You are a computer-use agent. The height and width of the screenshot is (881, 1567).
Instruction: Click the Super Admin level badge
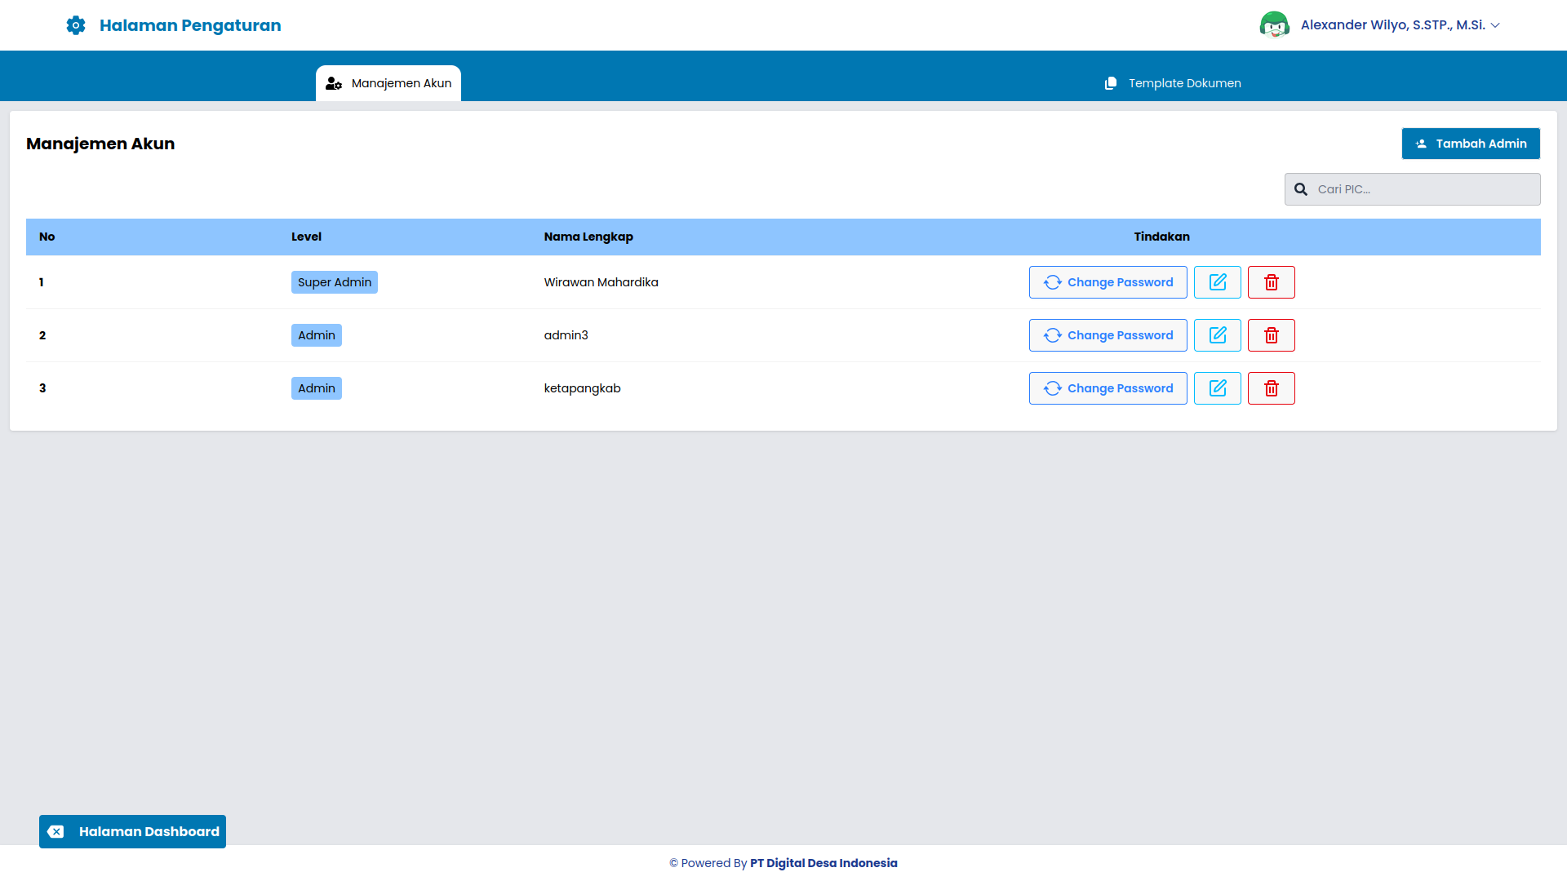(334, 282)
